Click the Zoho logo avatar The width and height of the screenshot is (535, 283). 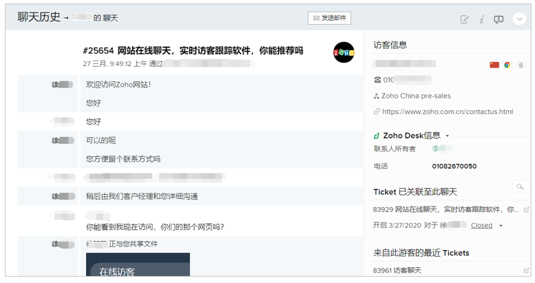pos(344,52)
